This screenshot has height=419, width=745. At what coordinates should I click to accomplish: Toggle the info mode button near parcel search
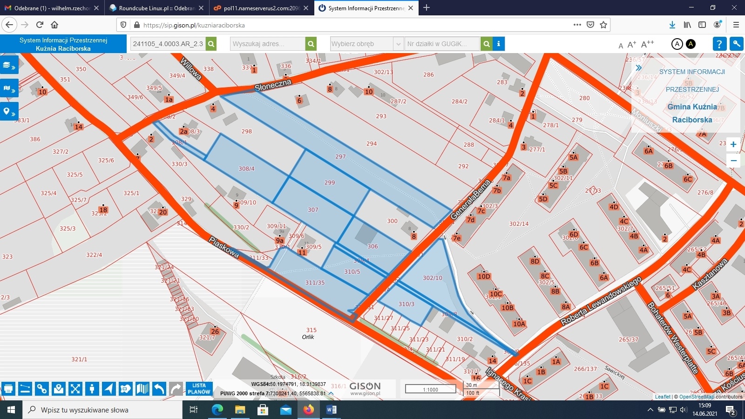[x=499, y=44]
